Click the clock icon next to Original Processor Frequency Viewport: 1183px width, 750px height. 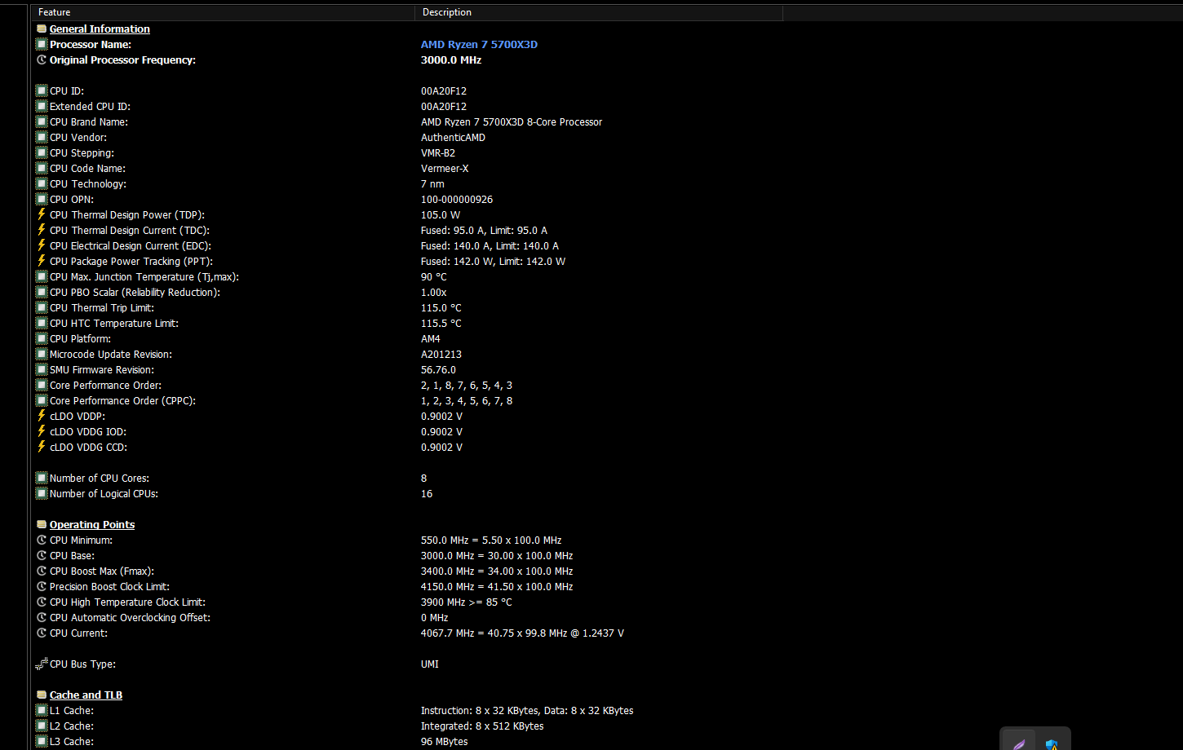pos(42,60)
